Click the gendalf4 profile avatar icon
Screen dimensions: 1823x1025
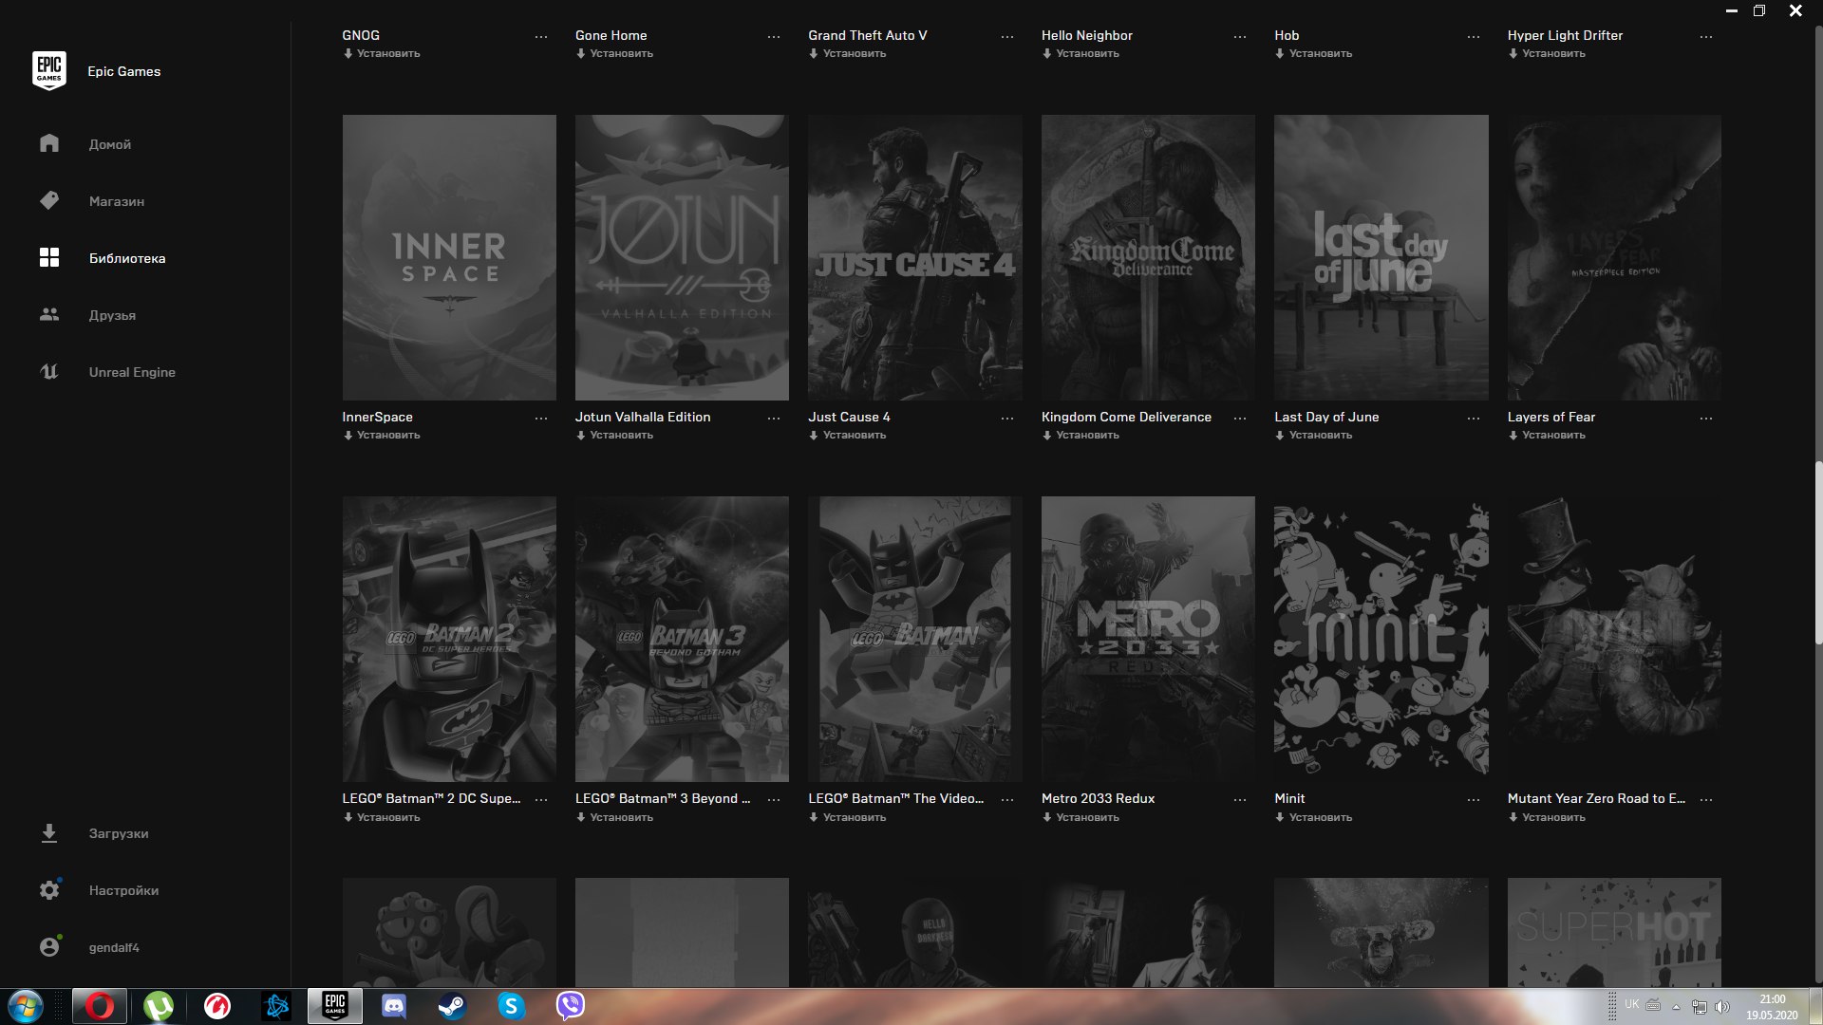click(x=49, y=947)
